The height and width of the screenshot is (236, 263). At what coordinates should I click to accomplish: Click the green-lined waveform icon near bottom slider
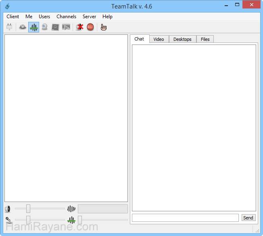click(x=71, y=220)
